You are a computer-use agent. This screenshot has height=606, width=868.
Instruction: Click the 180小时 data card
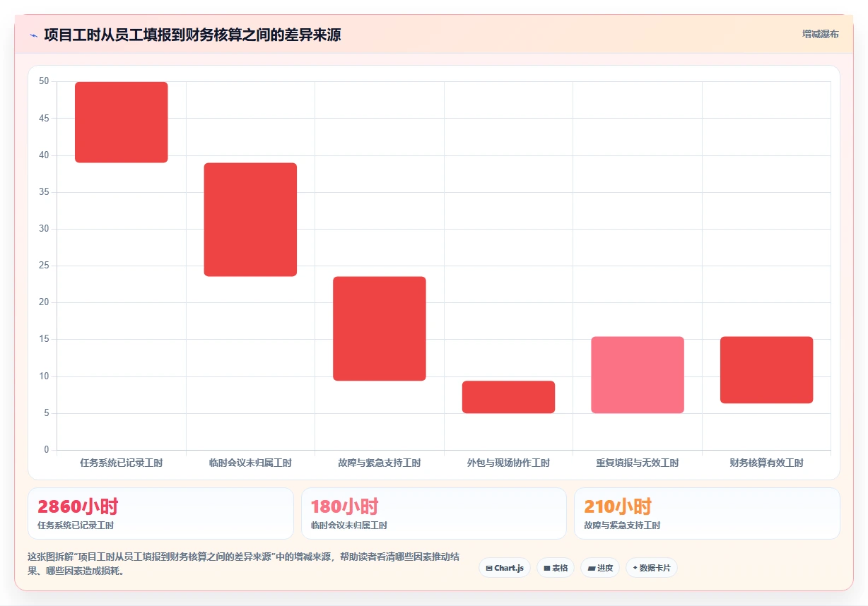(x=434, y=513)
